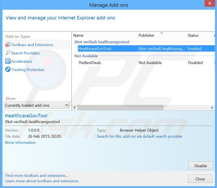Select the HealthcareGovTool add-on row
217x188 pixels.
(x=95, y=49)
